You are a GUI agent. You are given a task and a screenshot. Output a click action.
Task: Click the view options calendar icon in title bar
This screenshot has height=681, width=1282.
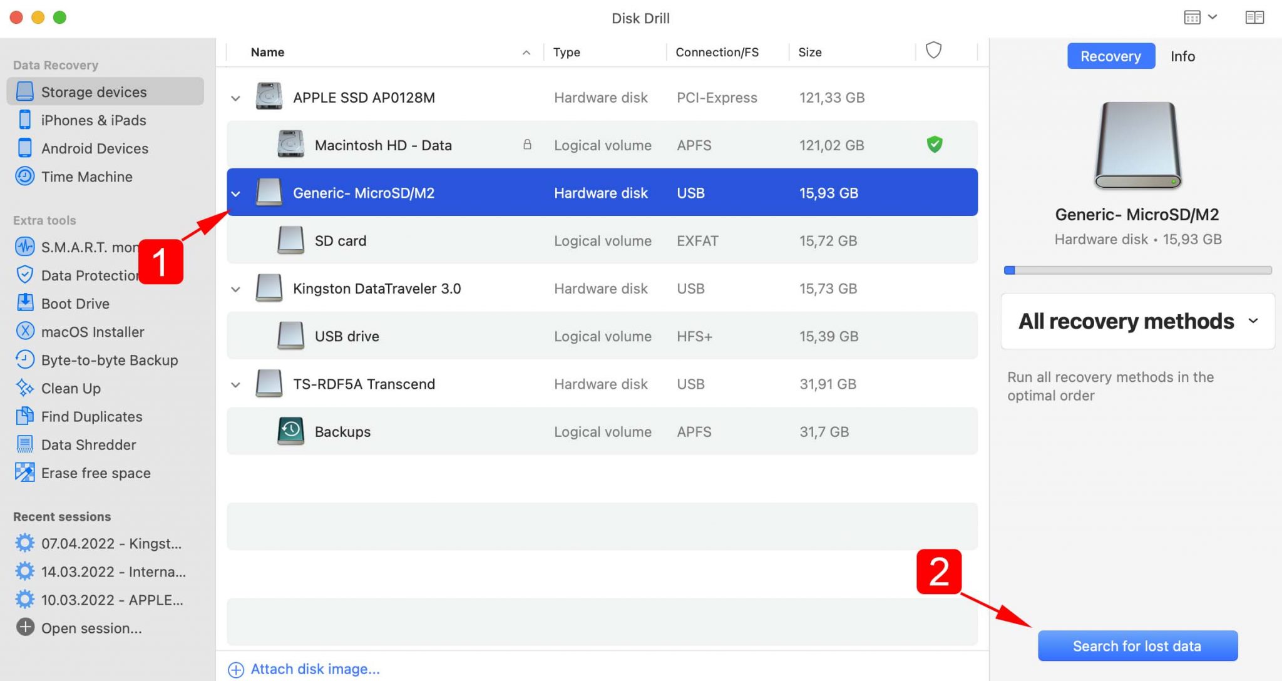click(x=1192, y=18)
